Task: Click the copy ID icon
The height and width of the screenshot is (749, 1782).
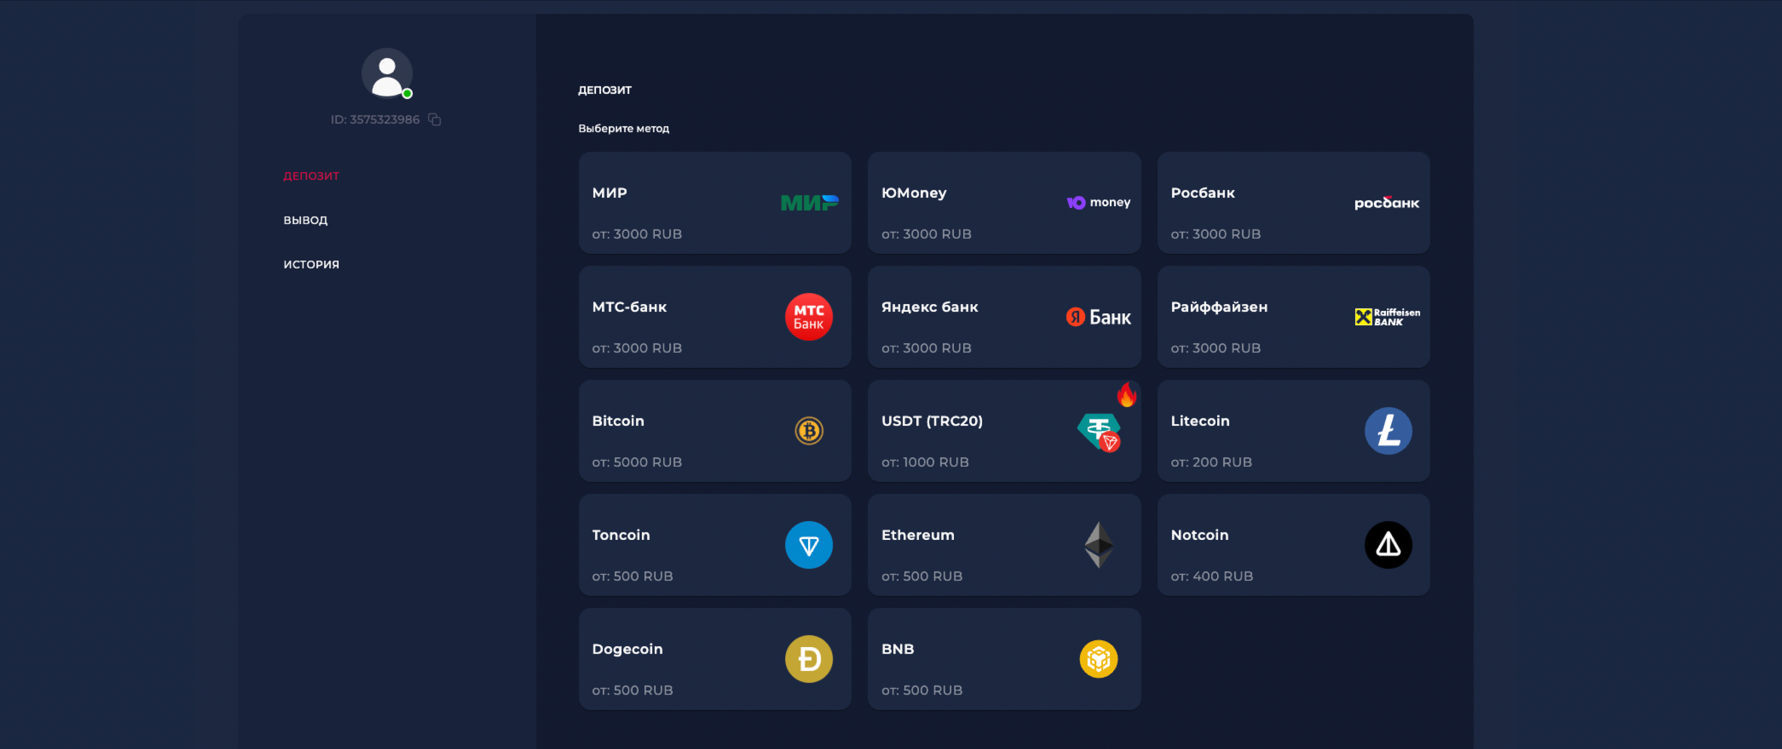Action: [x=435, y=120]
